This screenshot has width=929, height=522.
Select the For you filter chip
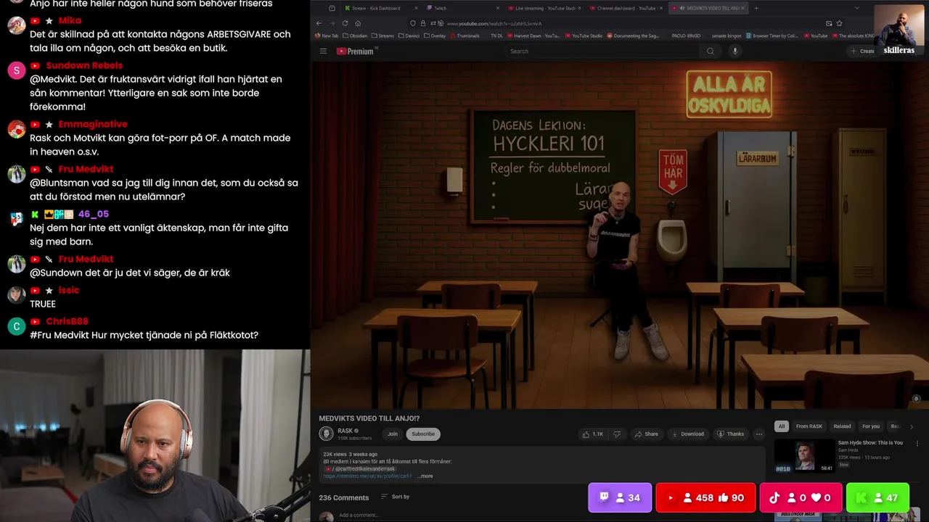pos(870,426)
